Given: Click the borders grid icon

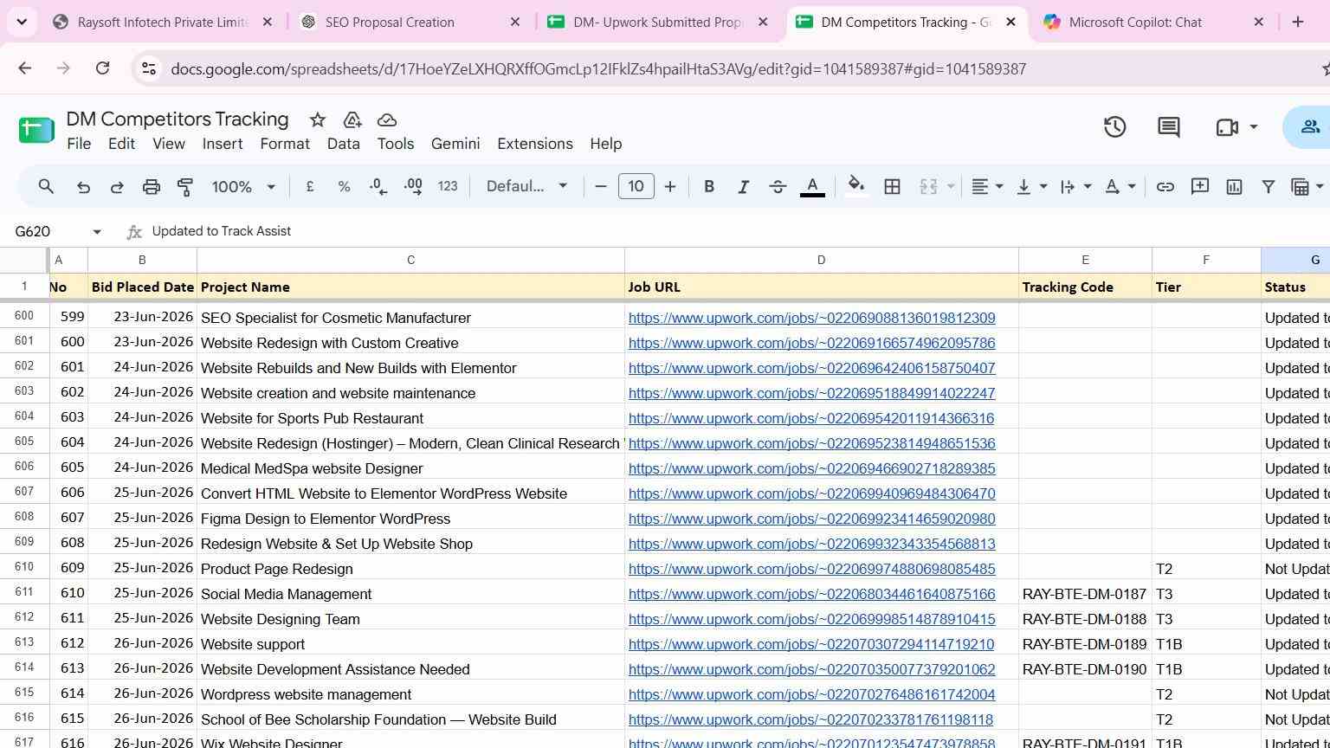Looking at the screenshot, I should [892, 187].
